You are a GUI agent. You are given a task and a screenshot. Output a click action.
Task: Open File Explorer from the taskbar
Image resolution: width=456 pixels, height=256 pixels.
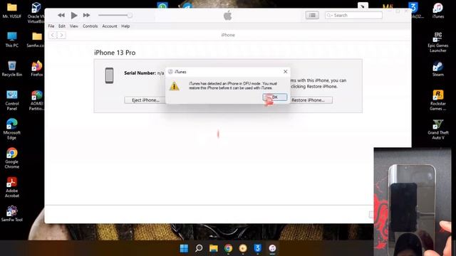click(x=214, y=248)
